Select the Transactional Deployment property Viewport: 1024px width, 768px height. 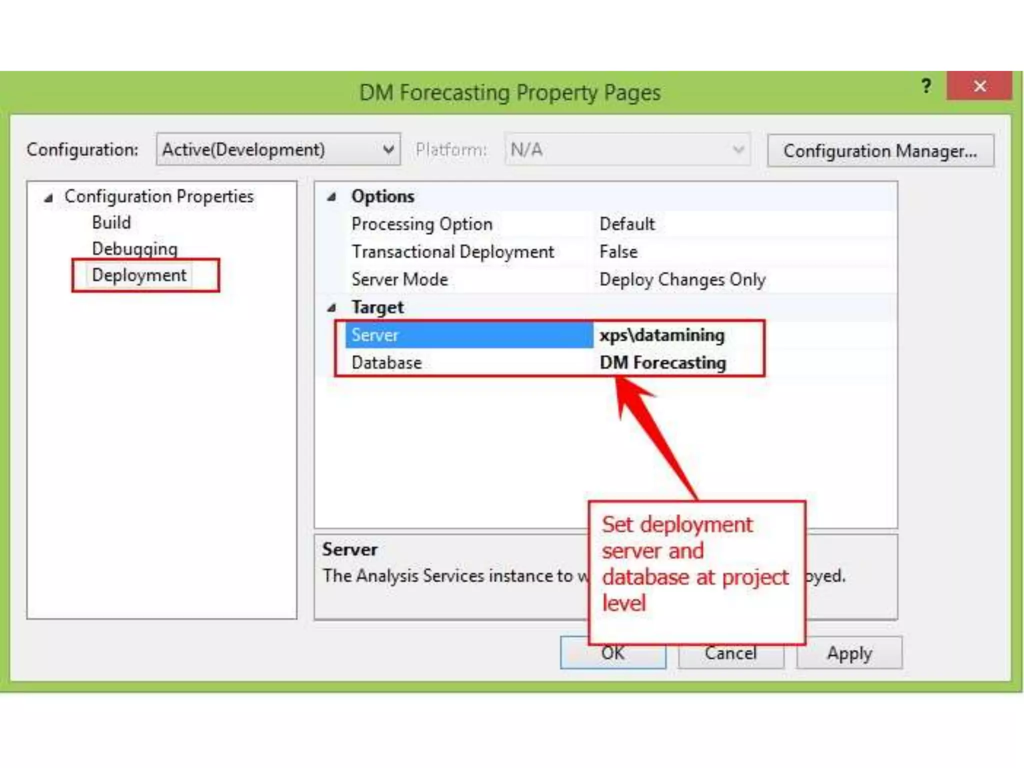[x=452, y=251]
